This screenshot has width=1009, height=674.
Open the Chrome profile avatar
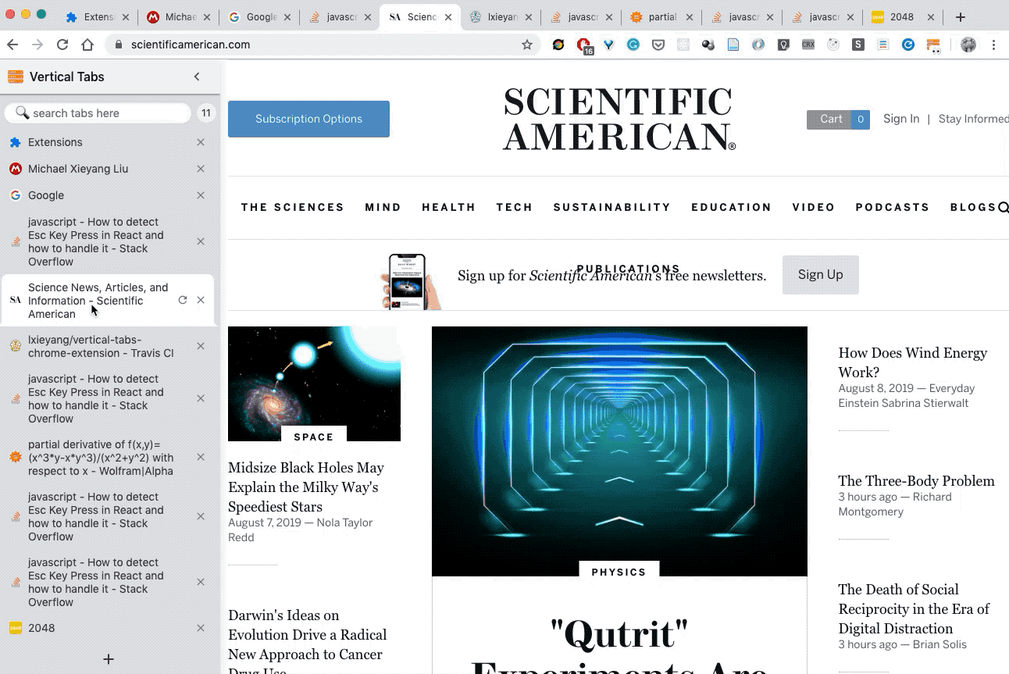point(968,45)
